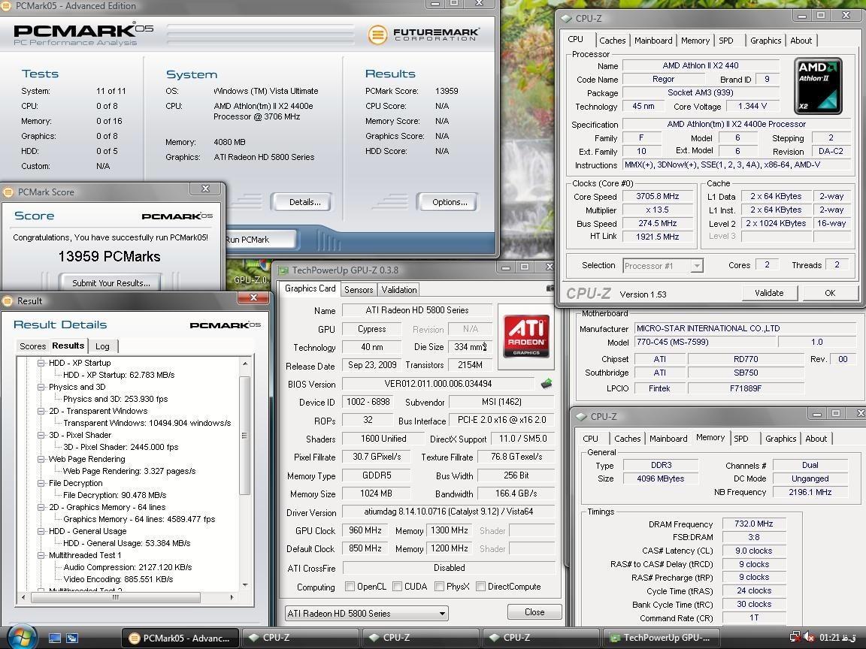Viewport: 866px width, 649px height.
Task: Click the Options... button in PCMark05
Action: click(x=450, y=202)
